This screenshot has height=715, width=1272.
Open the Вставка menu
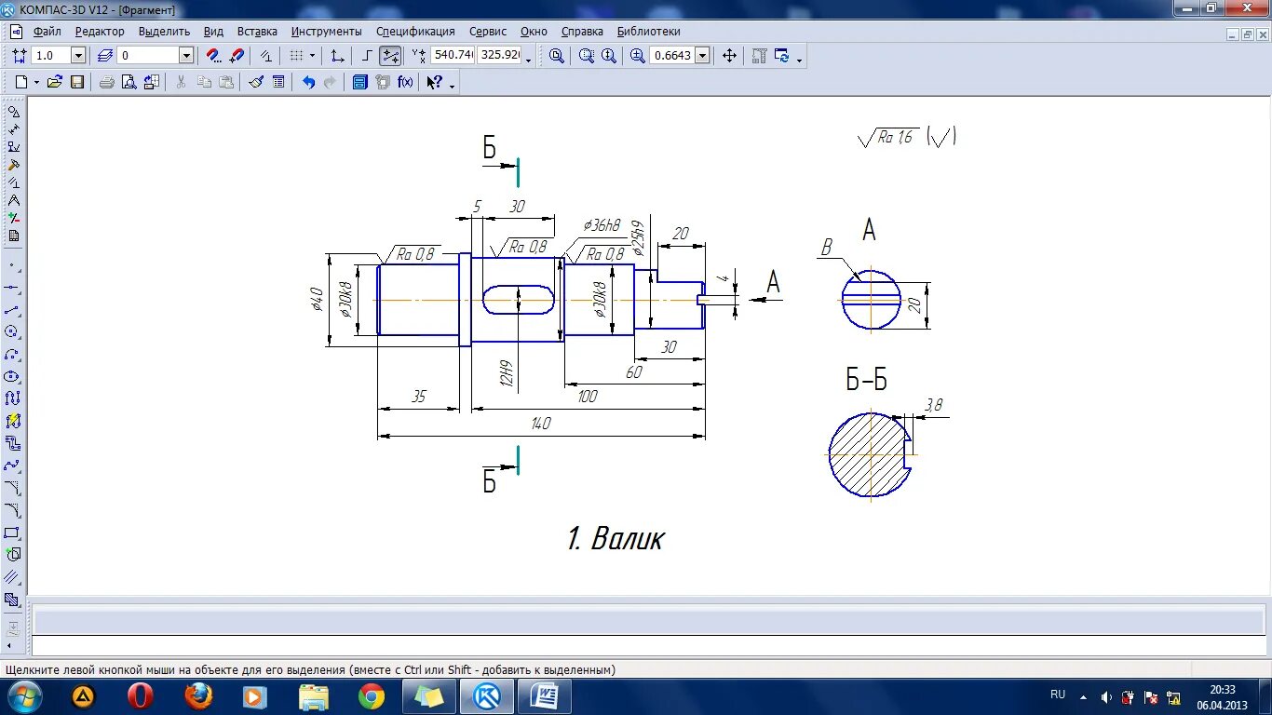point(257,32)
